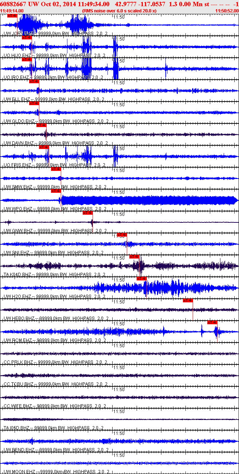Click the xT 4 pick marker on UO IRO trace

[27, 60]
